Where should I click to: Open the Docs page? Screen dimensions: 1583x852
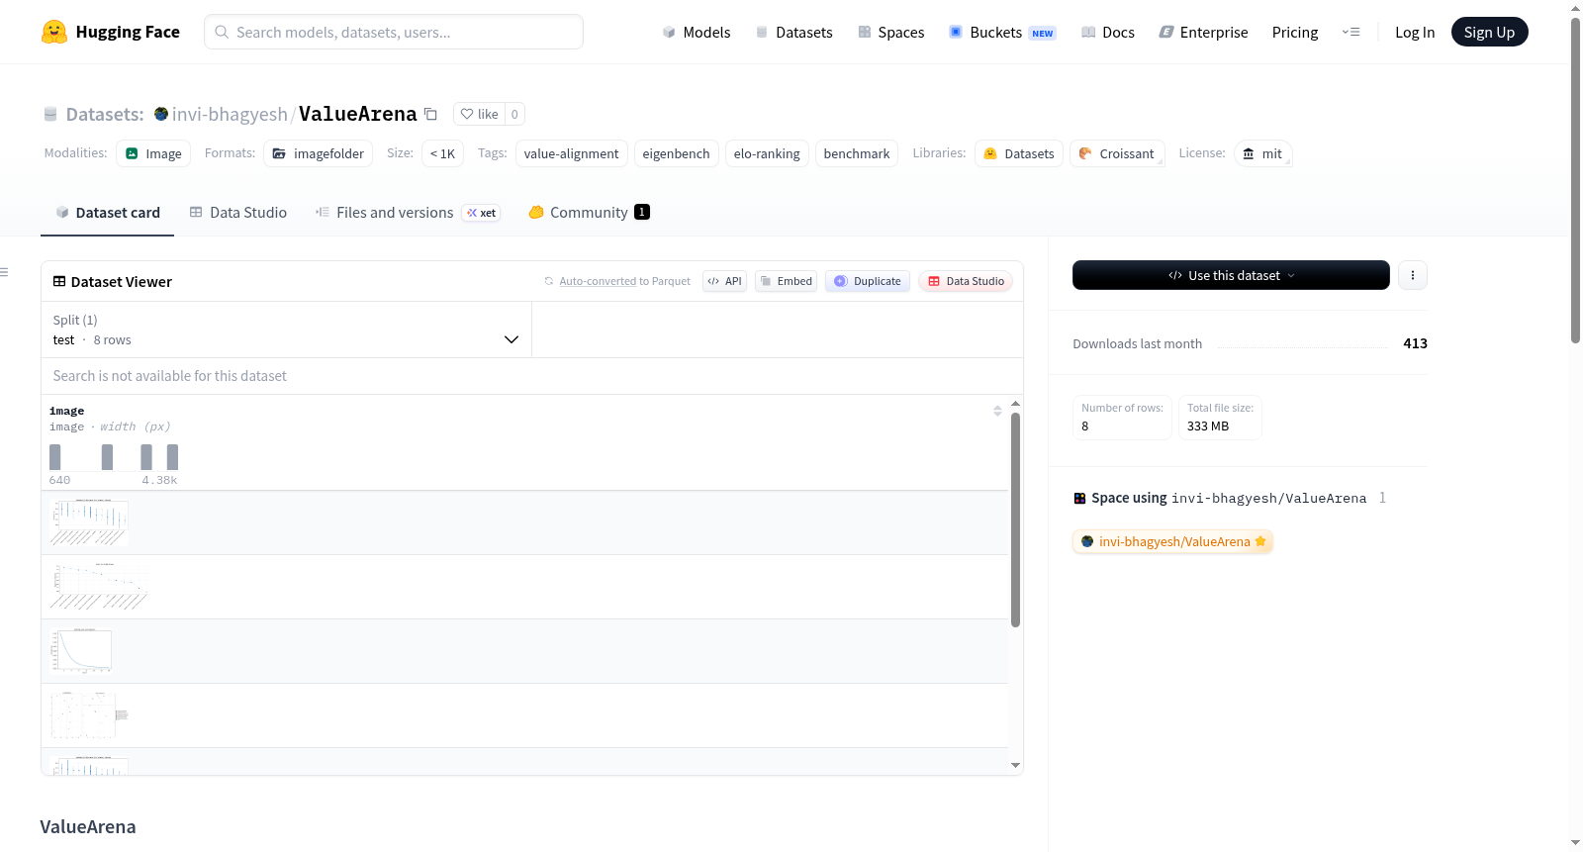click(x=1108, y=32)
